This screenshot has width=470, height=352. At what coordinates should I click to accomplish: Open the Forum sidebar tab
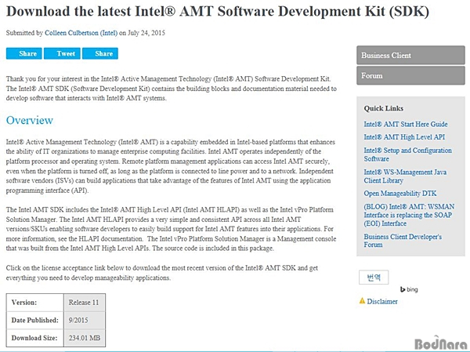(x=410, y=75)
